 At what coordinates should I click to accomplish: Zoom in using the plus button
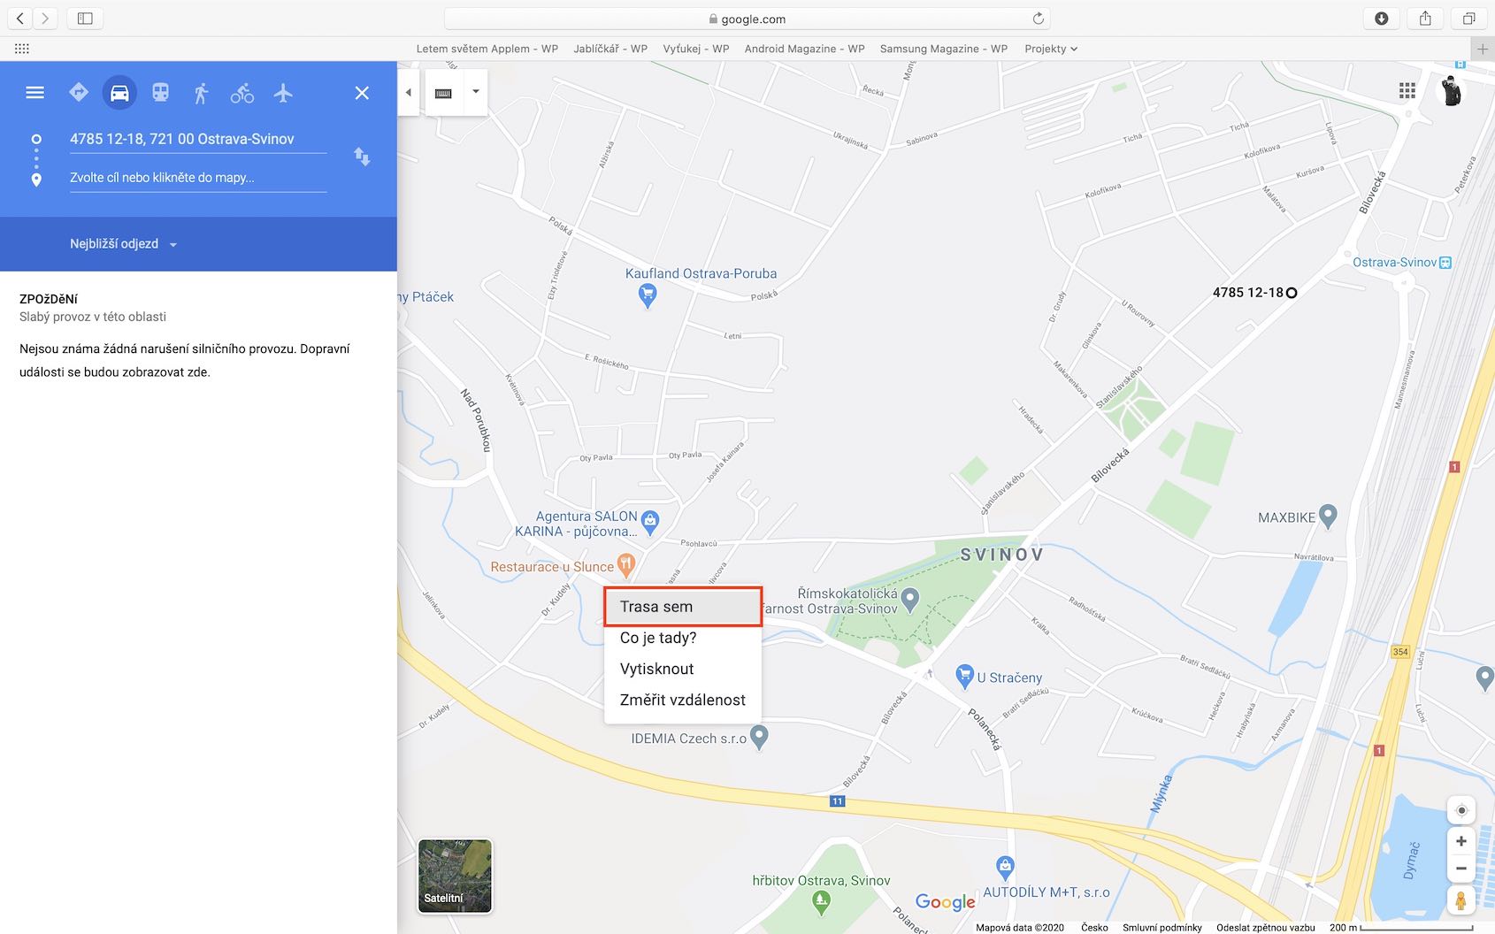point(1461,841)
